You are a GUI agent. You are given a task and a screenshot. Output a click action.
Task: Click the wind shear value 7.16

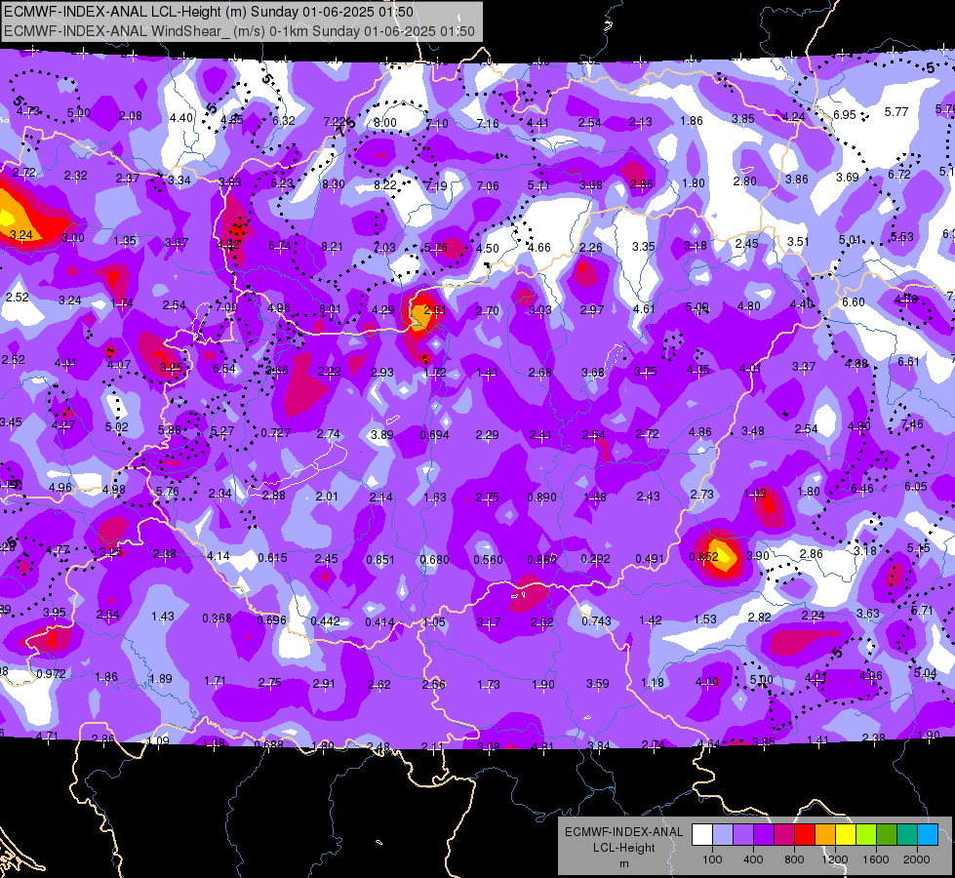(487, 124)
